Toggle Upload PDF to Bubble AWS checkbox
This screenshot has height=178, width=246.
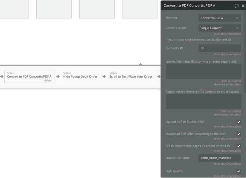(x=239, y=122)
